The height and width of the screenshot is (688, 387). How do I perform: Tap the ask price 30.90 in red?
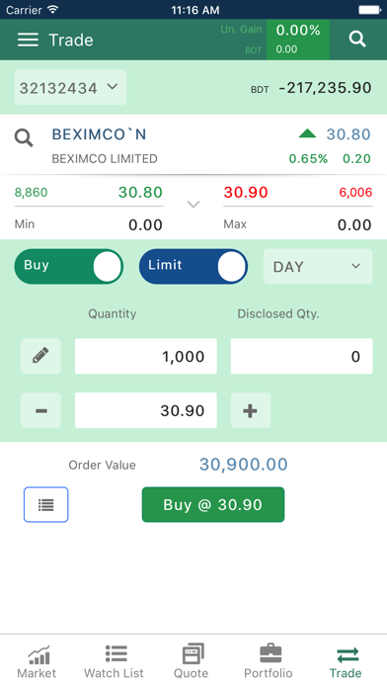click(x=246, y=192)
